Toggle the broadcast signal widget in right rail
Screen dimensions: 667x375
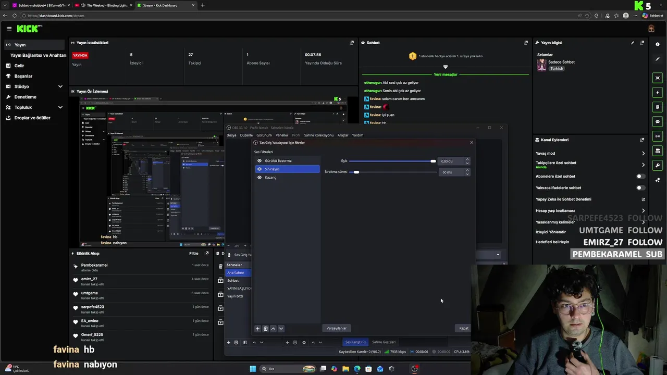(658, 136)
